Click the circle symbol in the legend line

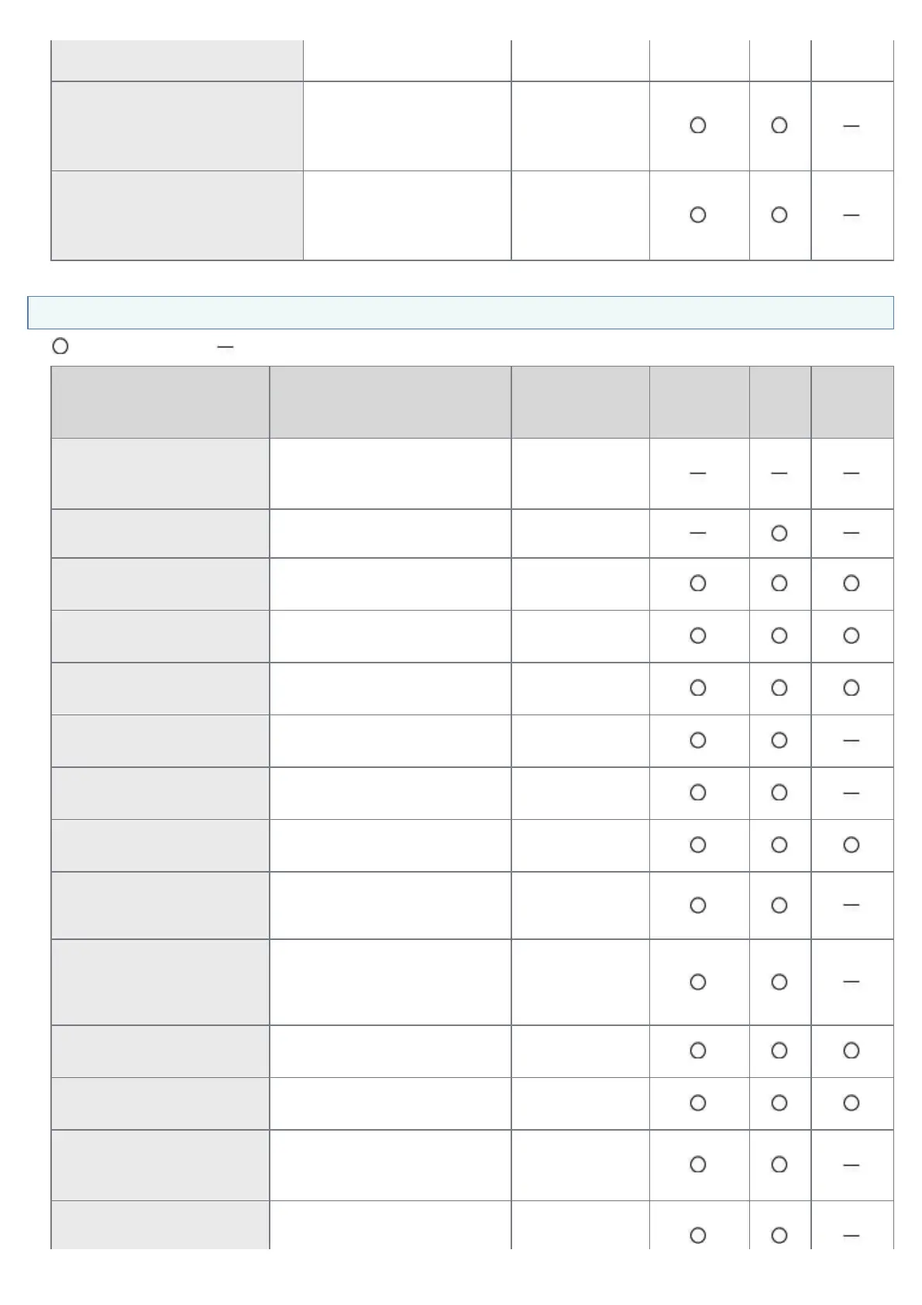(x=60, y=346)
